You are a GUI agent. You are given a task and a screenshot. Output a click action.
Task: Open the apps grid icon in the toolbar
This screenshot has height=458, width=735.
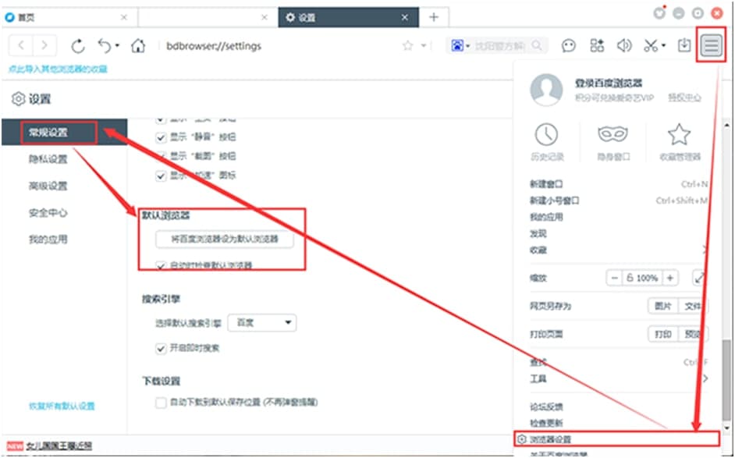tap(597, 45)
